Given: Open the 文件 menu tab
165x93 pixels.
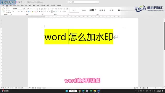Looking at the screenshot, I should (3, 5).
